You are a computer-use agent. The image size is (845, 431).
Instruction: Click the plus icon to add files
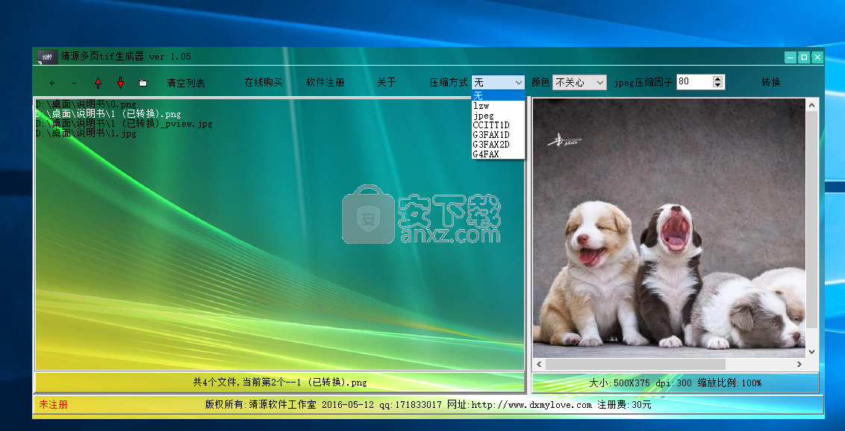pyautogui.click(x=52, y=83)
